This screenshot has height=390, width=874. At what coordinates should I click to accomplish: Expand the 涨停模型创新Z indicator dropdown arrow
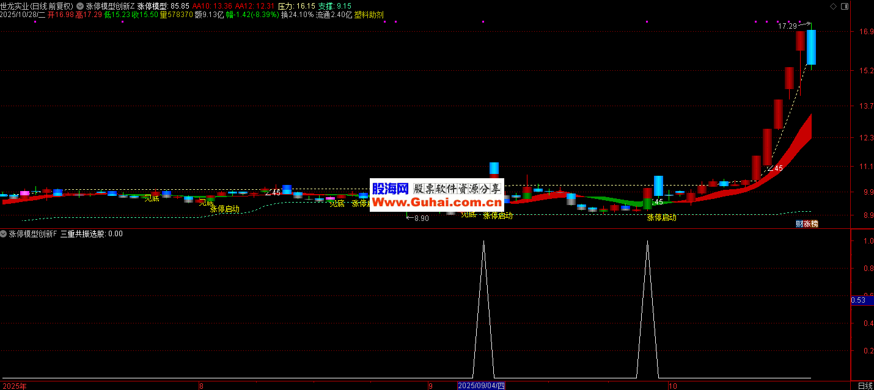tap(80, 6)
